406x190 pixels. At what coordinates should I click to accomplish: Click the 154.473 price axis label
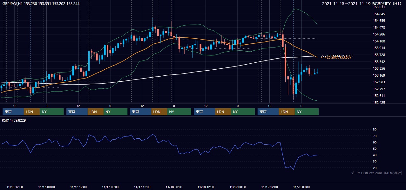pyautogui.click(x=379, y=28)
